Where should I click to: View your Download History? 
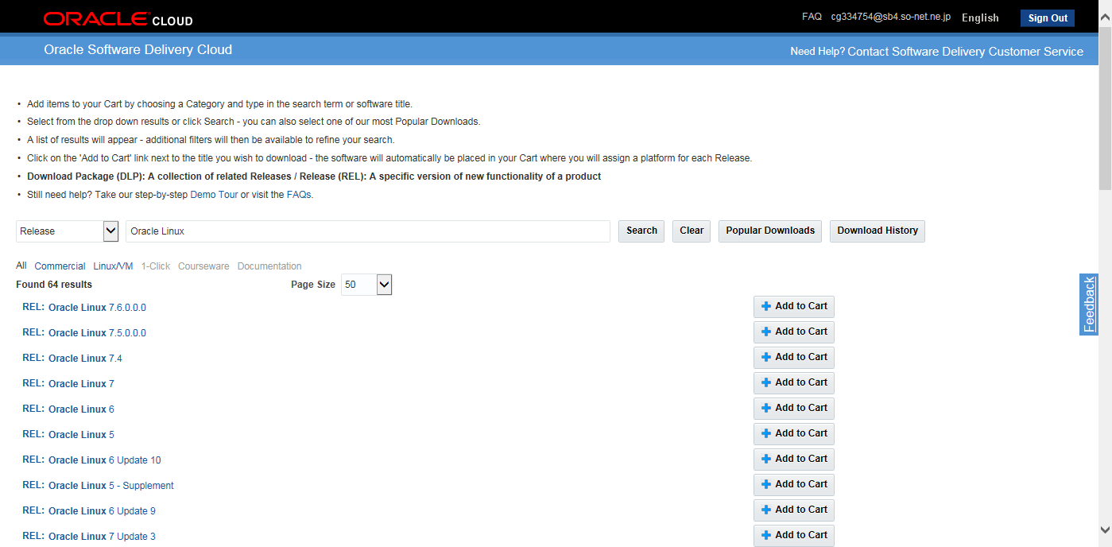pos(877,231)
